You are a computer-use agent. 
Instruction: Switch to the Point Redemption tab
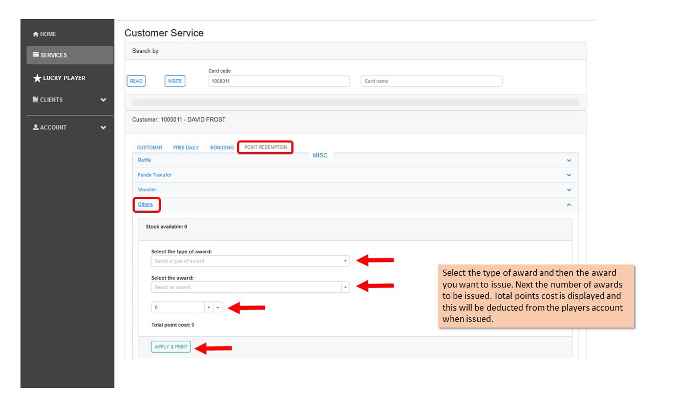(266, 147)
